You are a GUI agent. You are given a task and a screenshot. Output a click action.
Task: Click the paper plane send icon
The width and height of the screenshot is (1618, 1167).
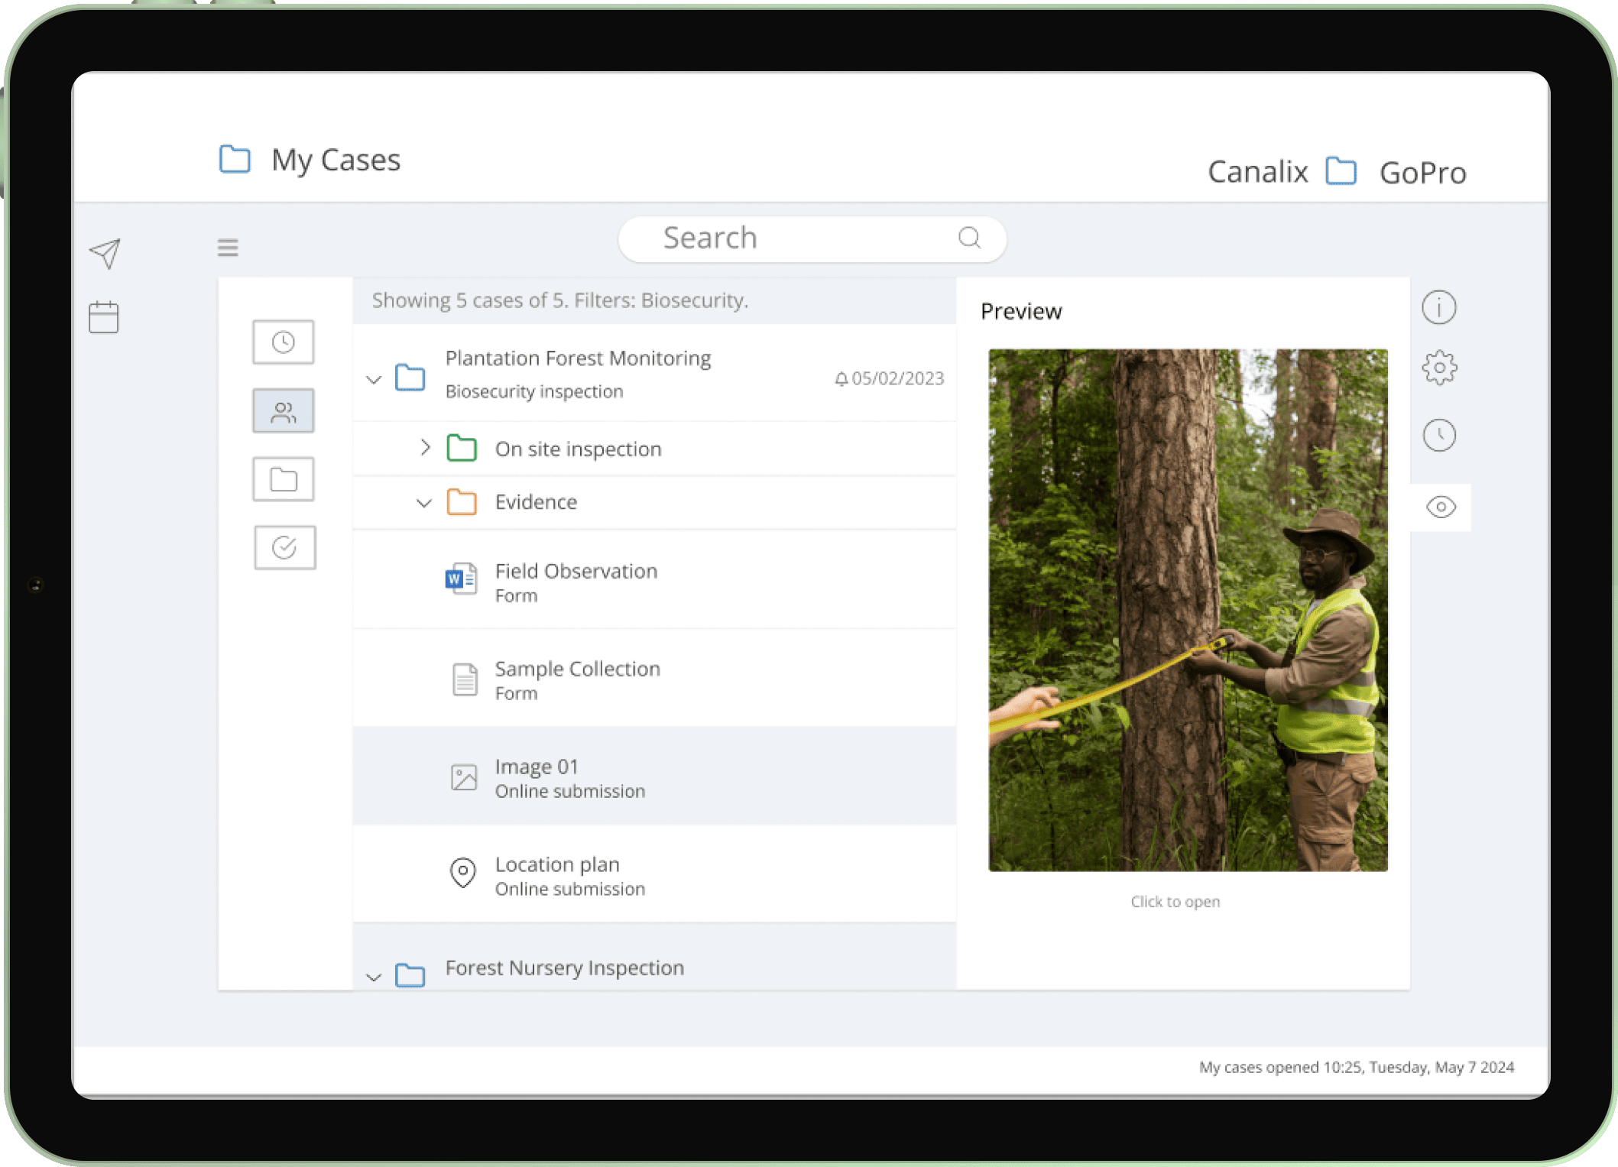point(105,254)
